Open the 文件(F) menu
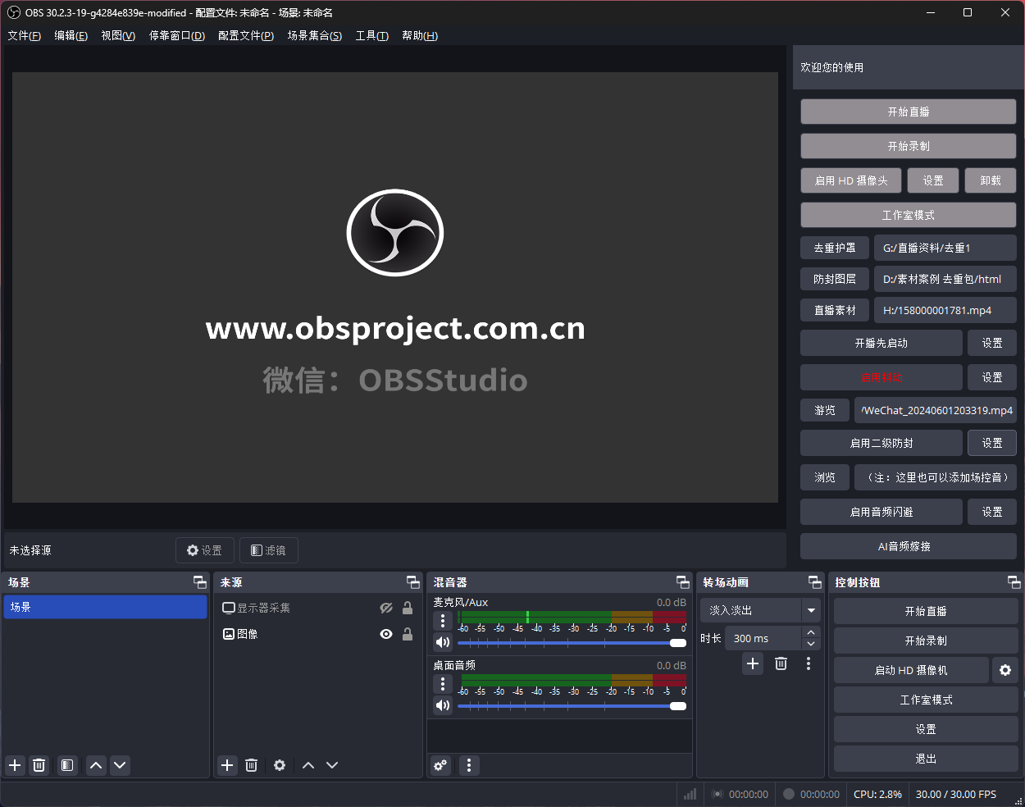Viewport: 1025px width, 807px height. (24, 35)
